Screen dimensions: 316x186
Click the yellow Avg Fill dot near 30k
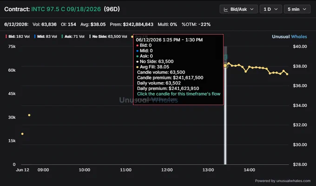click(29, 115)
